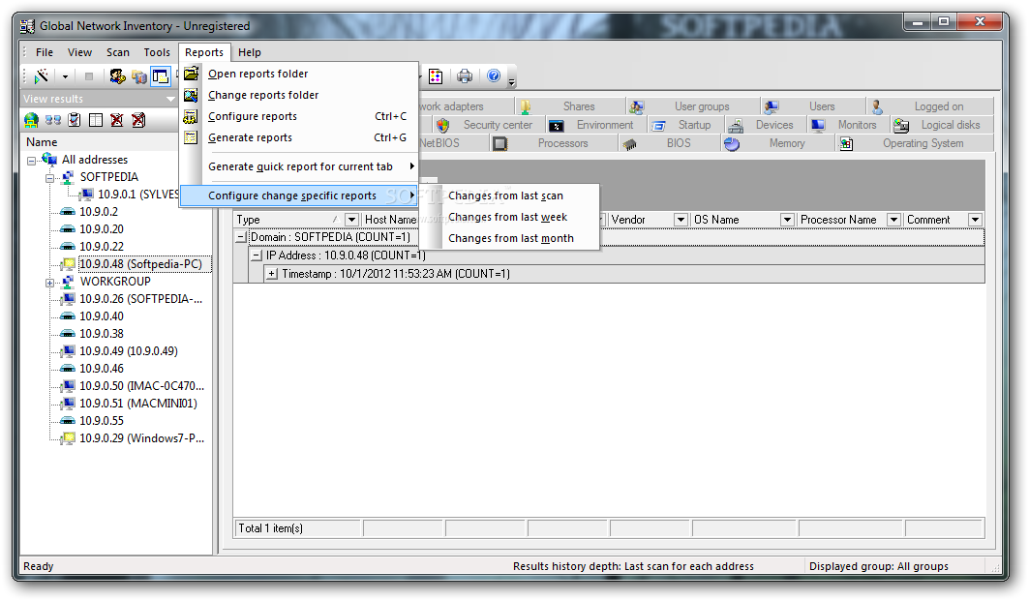The image size is (1029, 601).
Task: Switch to the Shares tab
Action: pos(570,106)
